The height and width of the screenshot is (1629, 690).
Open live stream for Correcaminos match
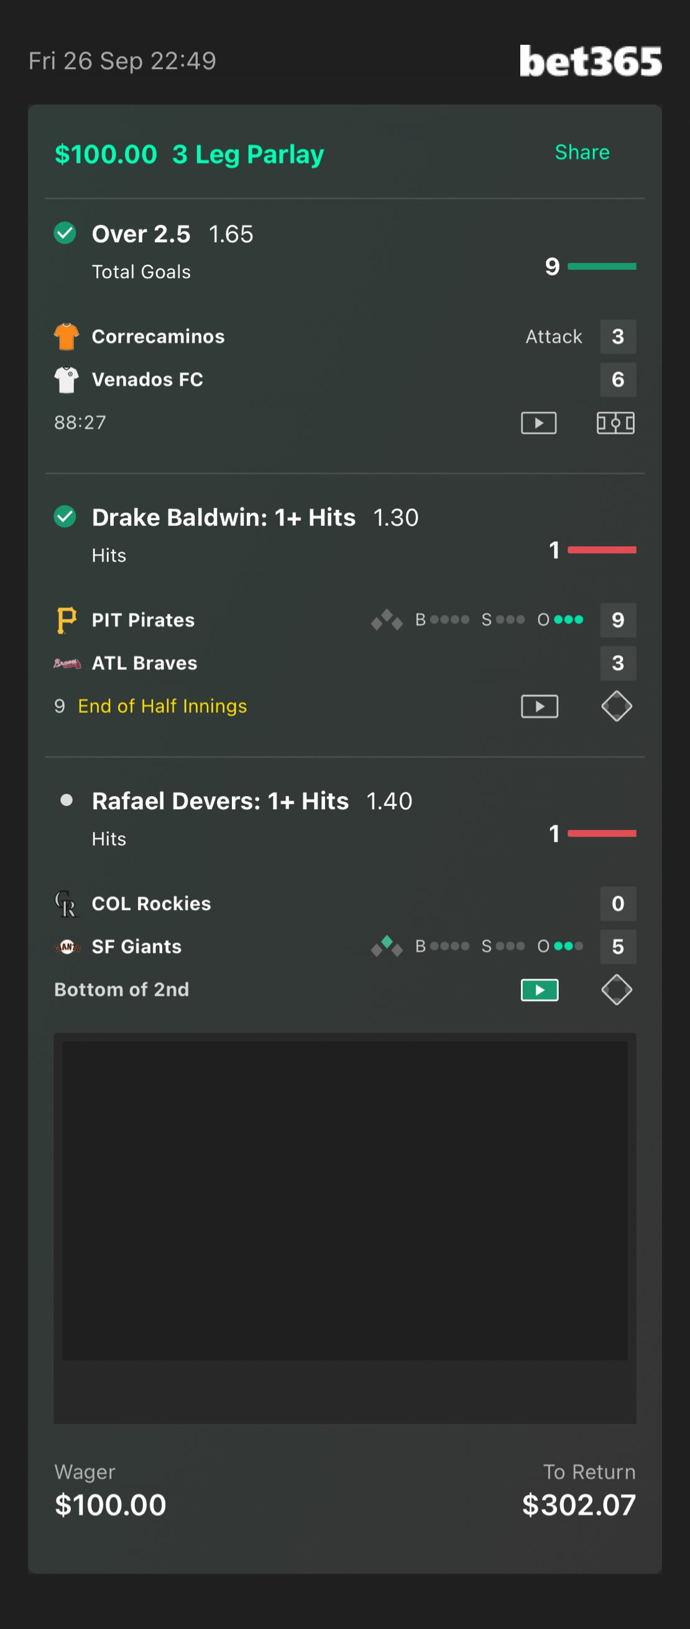538,422
